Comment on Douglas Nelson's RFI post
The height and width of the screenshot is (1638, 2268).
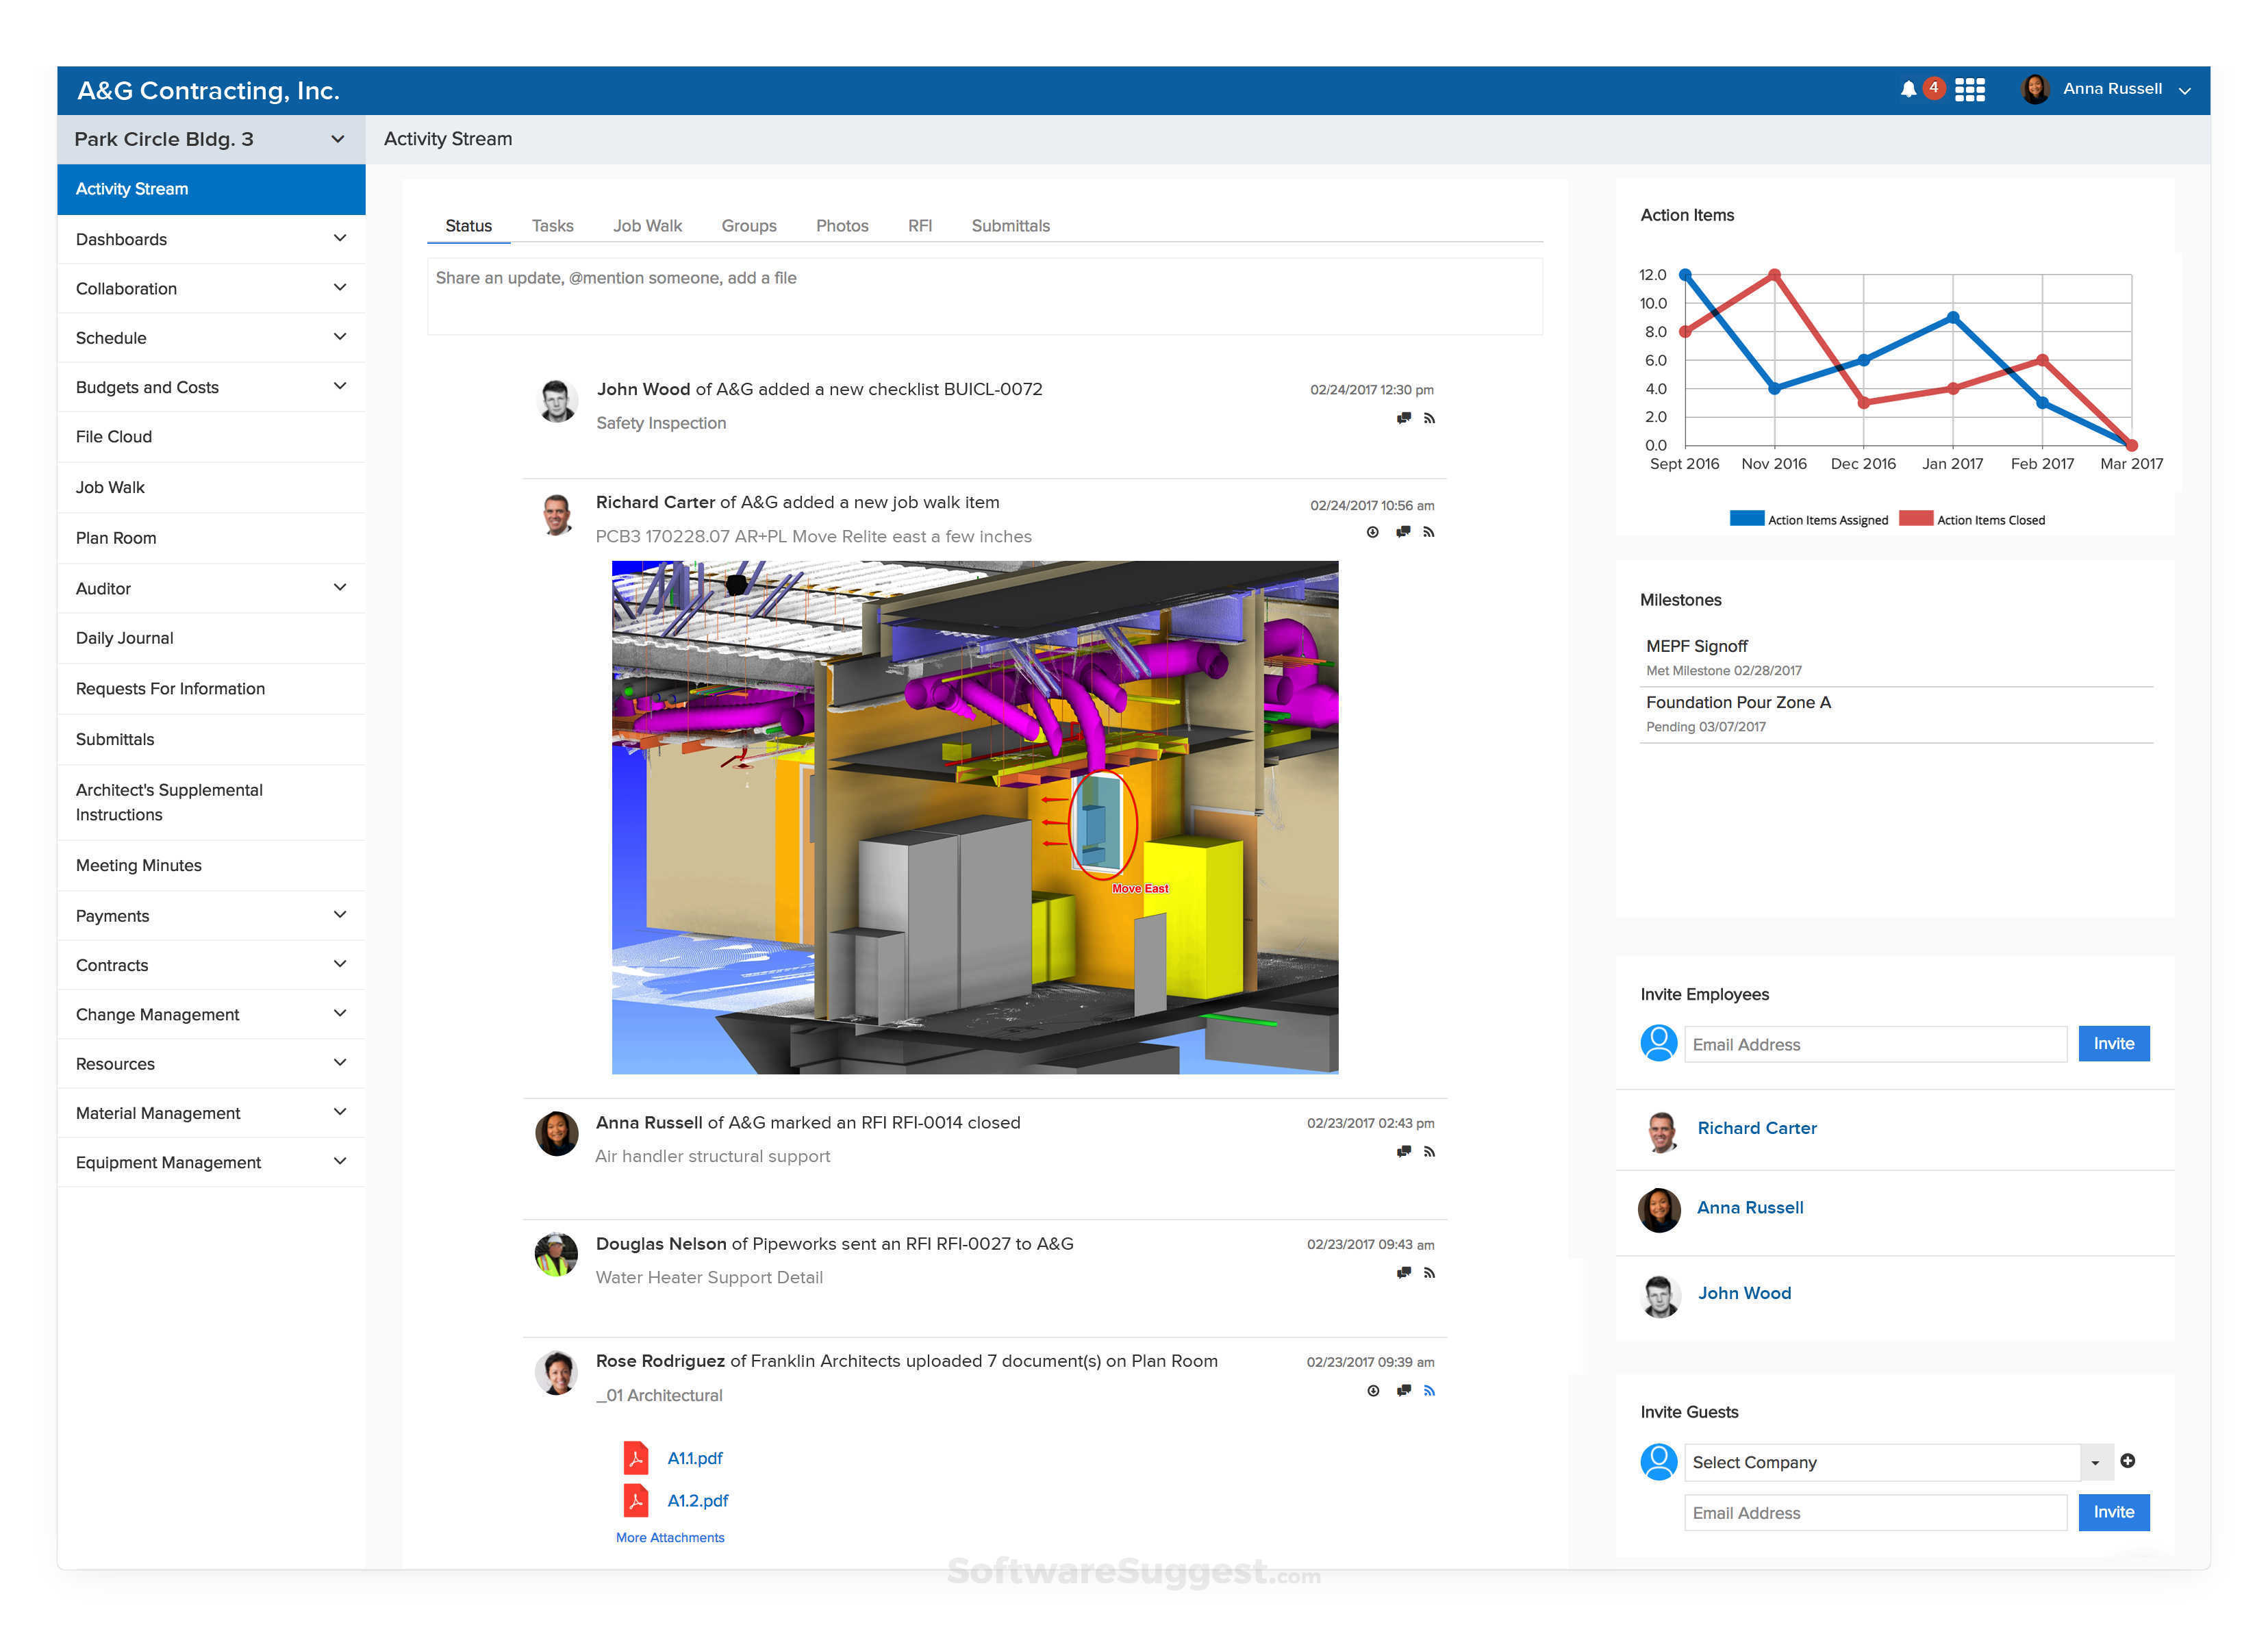click(1404, 1273)
